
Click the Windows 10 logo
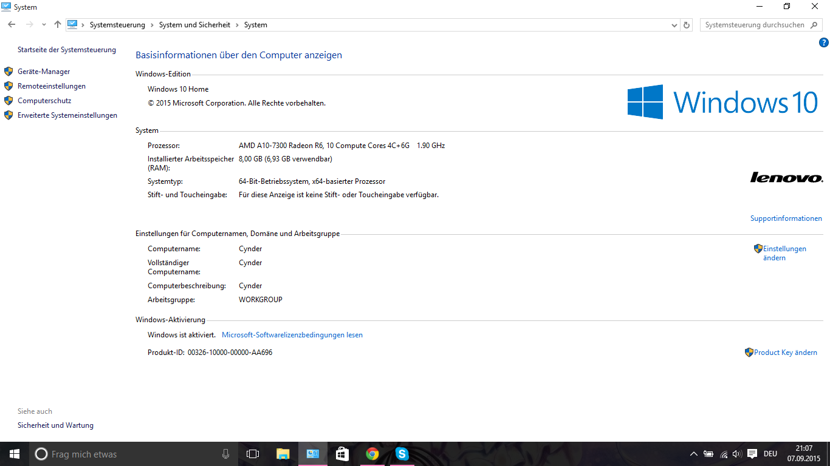click(723, 101)
